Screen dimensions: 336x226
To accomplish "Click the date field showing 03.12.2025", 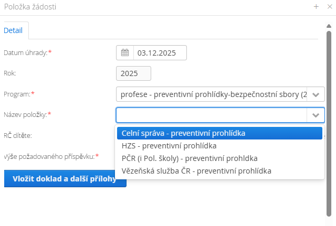I will (160, 53).
